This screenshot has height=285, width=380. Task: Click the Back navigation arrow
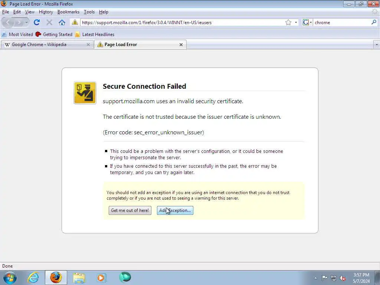8,23
